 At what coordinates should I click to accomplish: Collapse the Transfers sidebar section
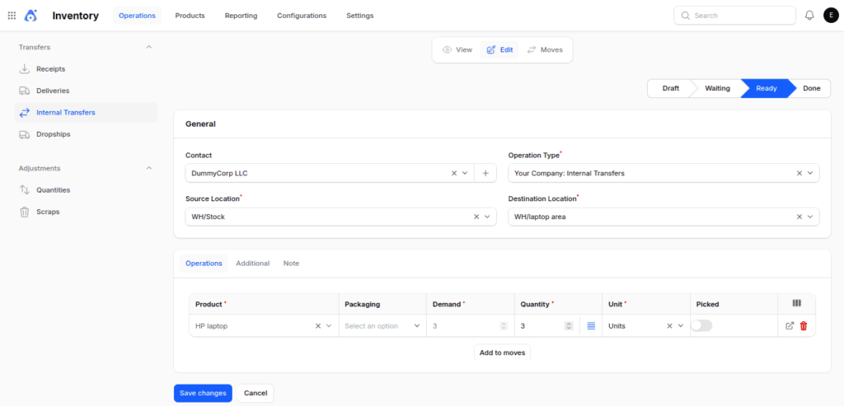point(149,47)
